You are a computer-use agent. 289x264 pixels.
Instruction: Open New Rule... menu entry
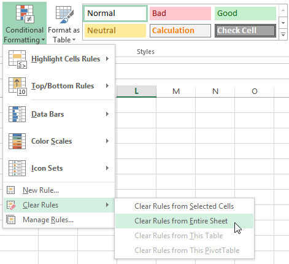click(59, 190)
